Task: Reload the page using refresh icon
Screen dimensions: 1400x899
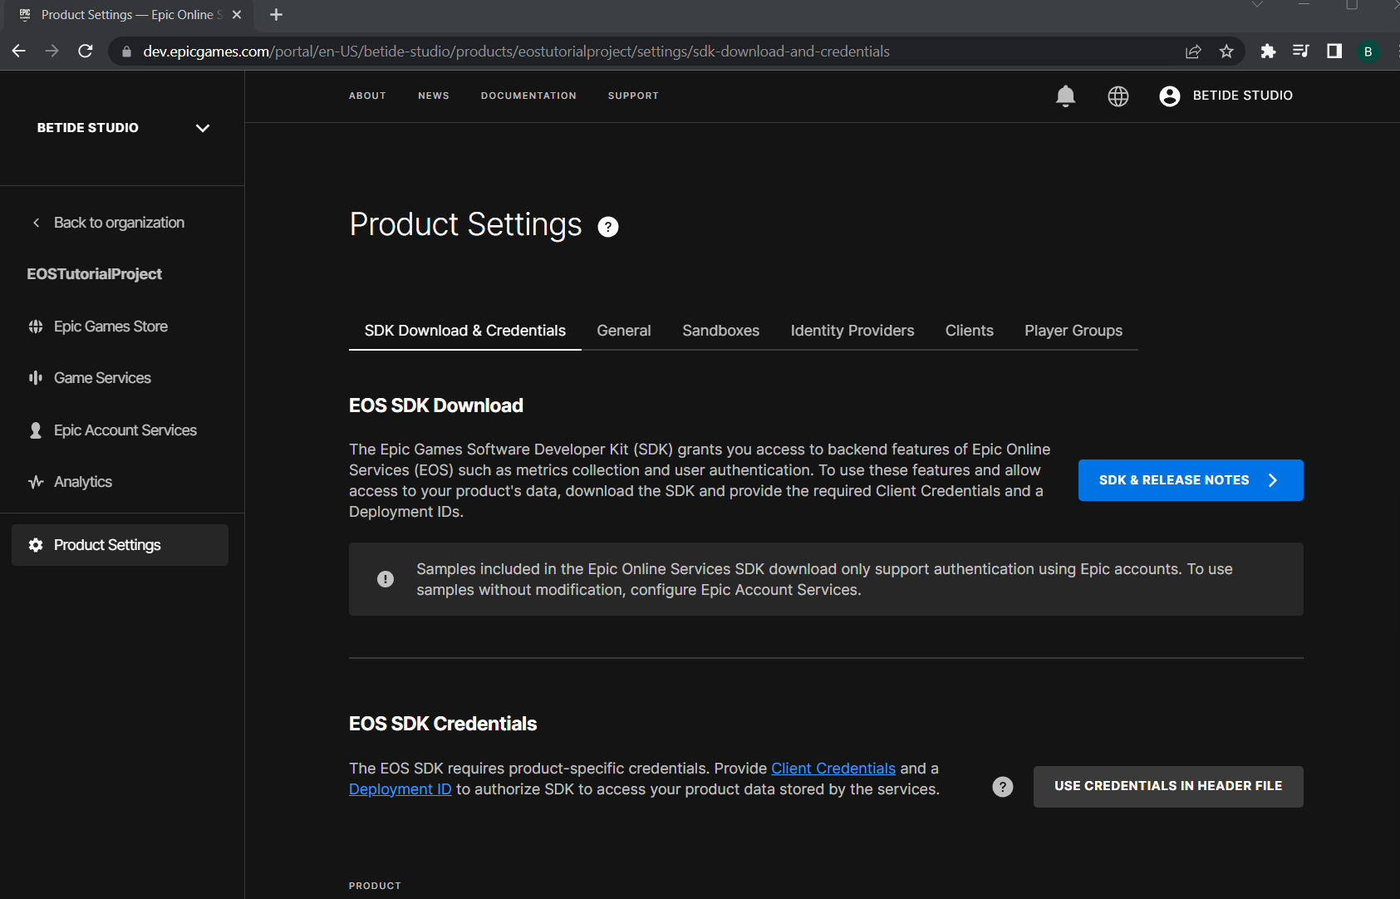Action: point(85,52)
